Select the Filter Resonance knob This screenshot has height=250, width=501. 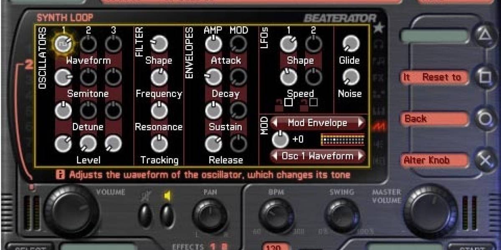(x=159, y=110)
